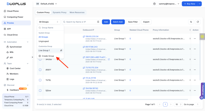Image resolution: width=205 pixels, height=111 pixels.
Task: Choose All Groups in group list
Action: pyautogui.click(x=43, y=37)
